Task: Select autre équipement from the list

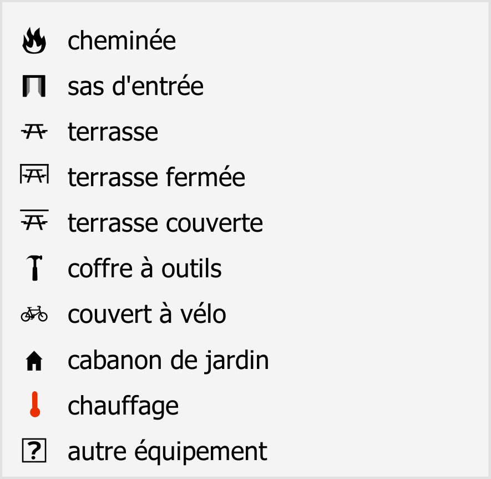Action: 168,451
